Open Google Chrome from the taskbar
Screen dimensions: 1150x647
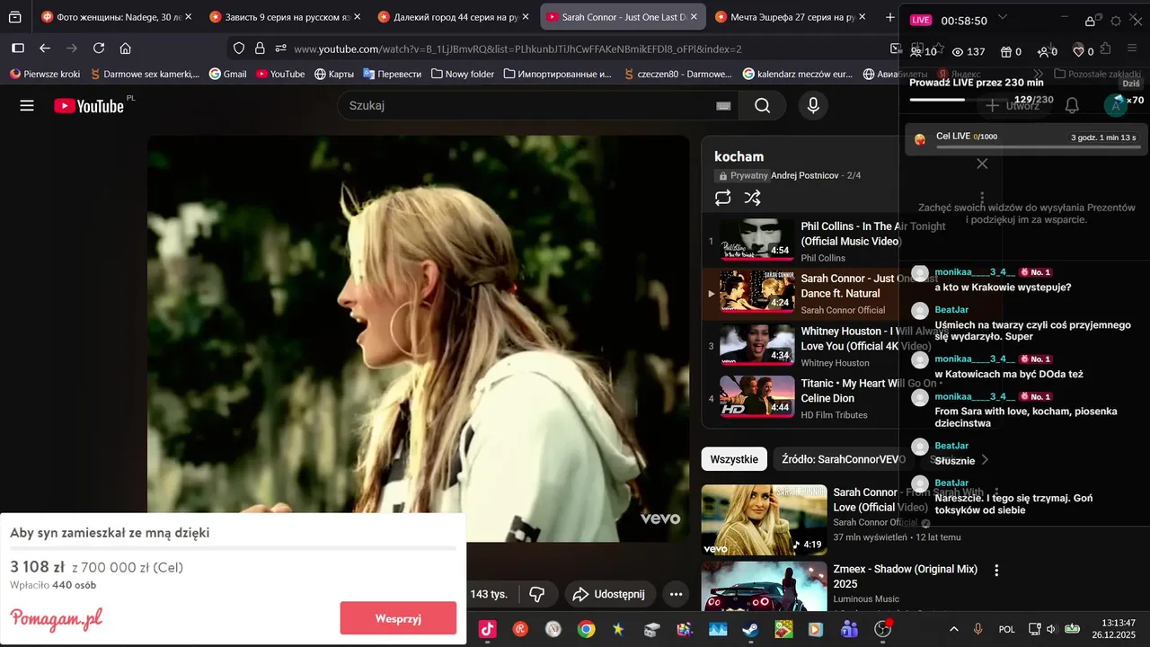[x=586, y=629]
